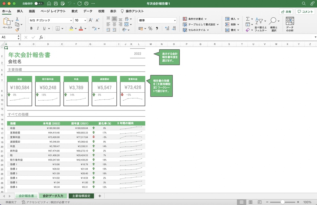Switch to 主要指標設定 sheet tab
Viewport: 317px width, 205px height.
coord(81,196)
